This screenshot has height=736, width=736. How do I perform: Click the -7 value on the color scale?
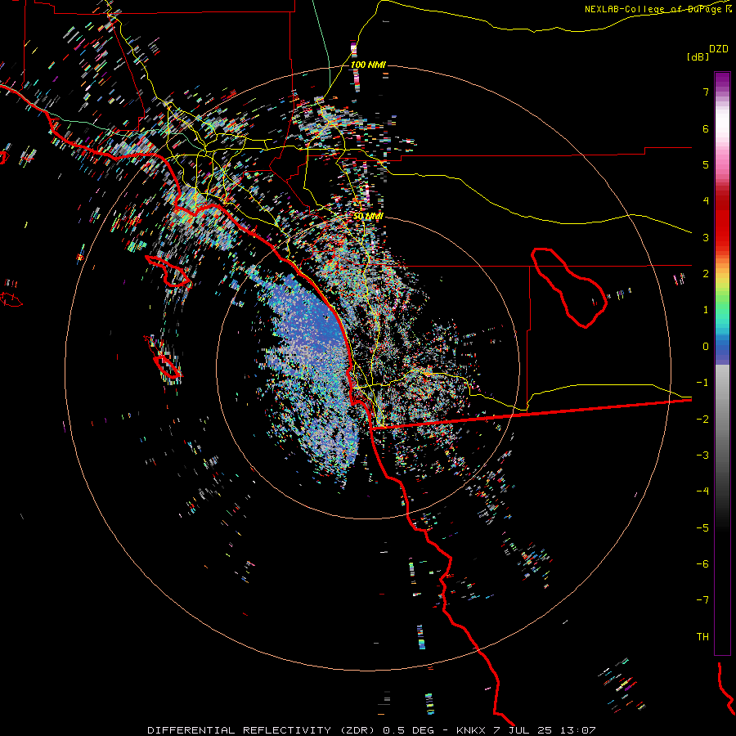point(702,600)
